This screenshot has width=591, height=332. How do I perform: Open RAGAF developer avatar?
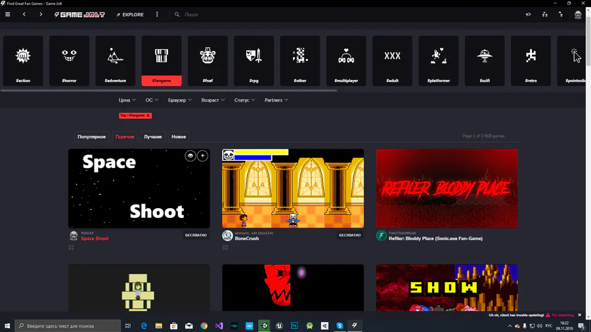pyautogui.click(x=74, y=236)
